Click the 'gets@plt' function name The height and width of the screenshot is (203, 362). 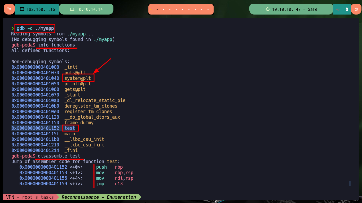click(75, 89)
